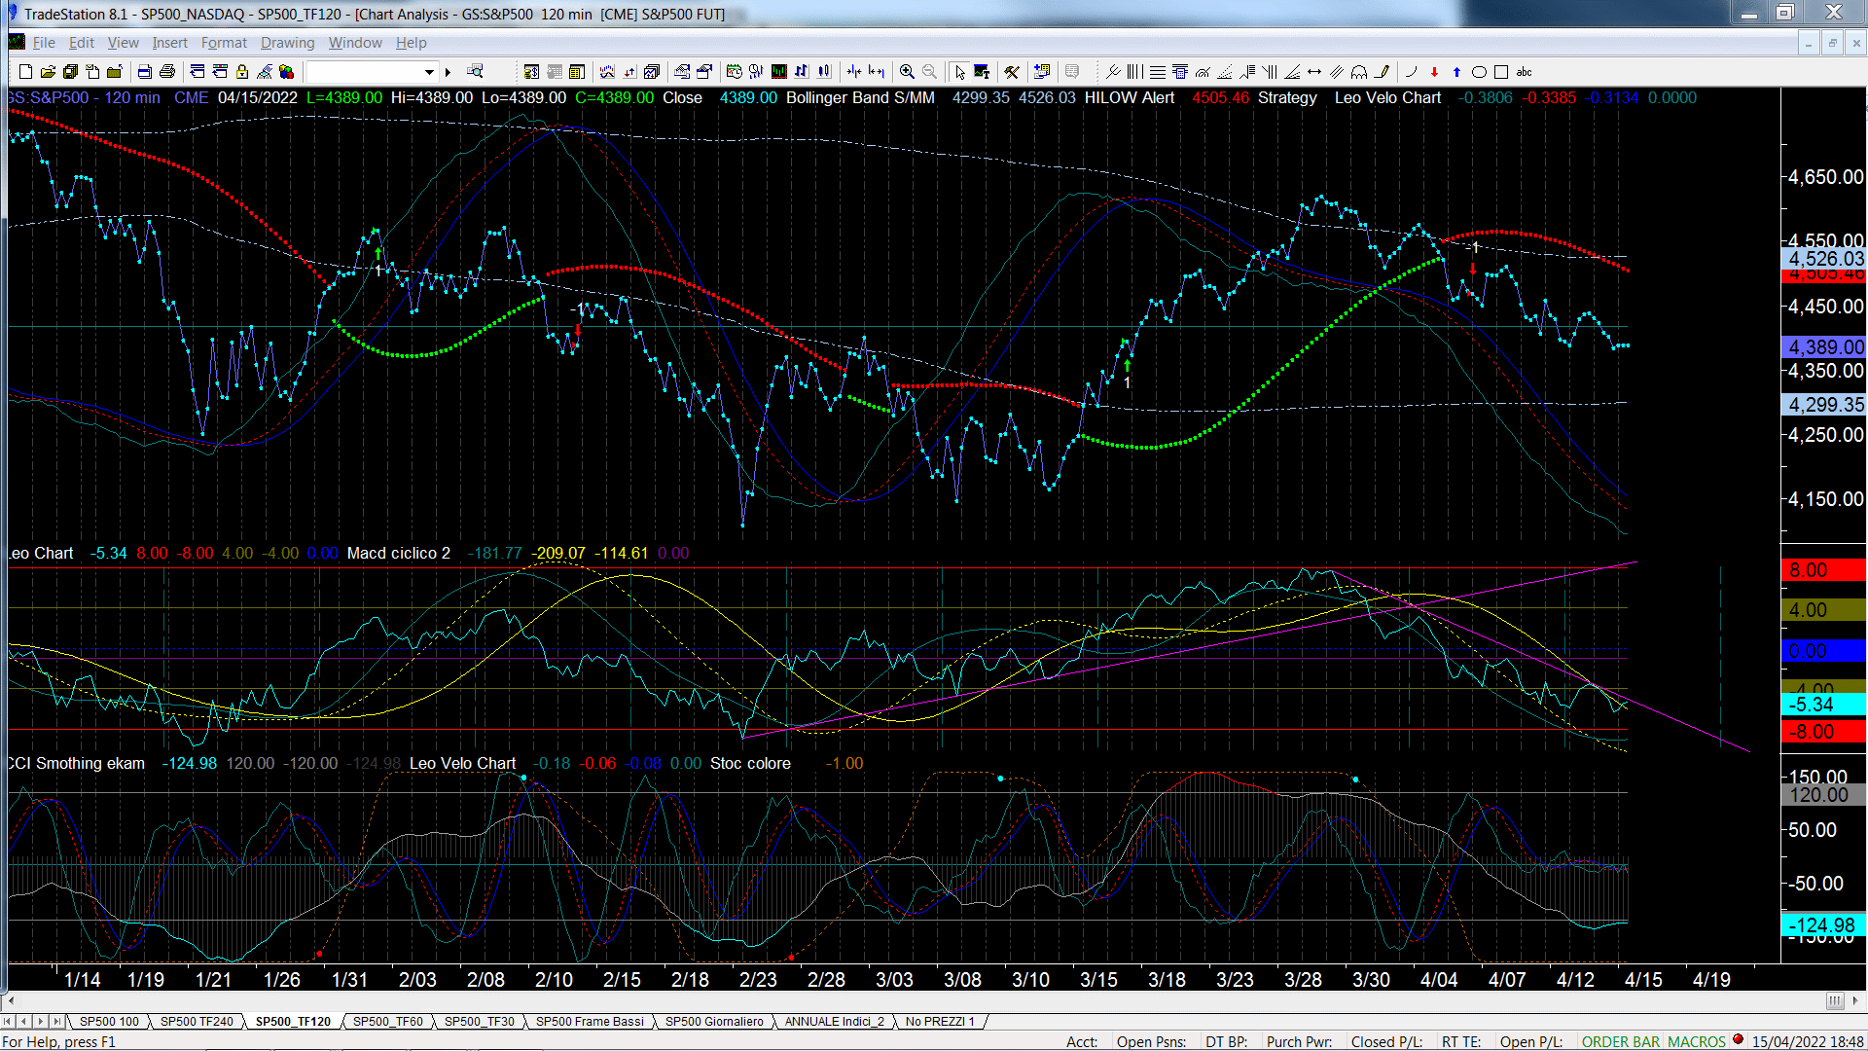Increase bar spacing icon
This screenshot has height=1051, width=1868.
point(877,72)
